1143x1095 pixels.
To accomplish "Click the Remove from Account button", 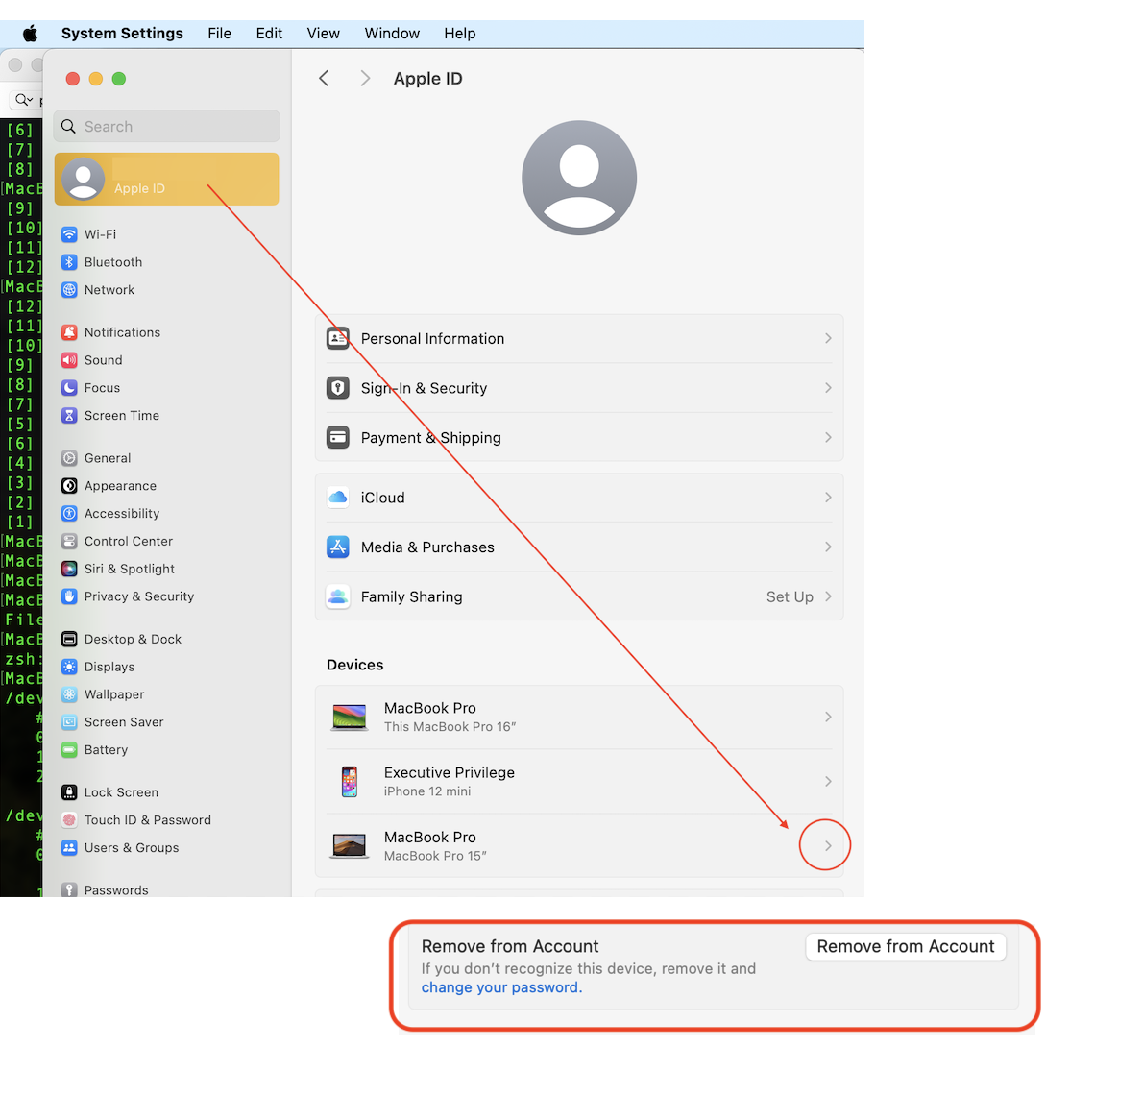I will point(906,946).
